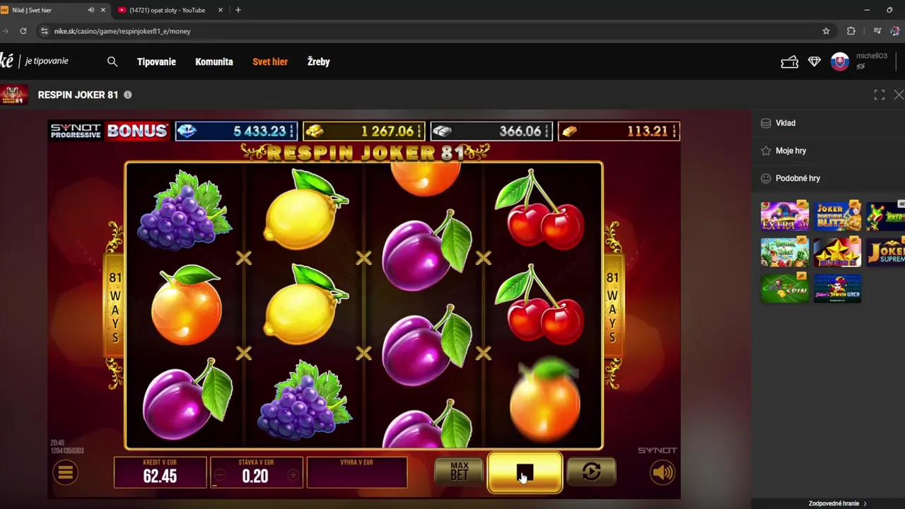The height and width of the screenshot is (509, 905).
Task: Launch the Joker Supreme thumbnail
Action: click(x=886, y=252)
